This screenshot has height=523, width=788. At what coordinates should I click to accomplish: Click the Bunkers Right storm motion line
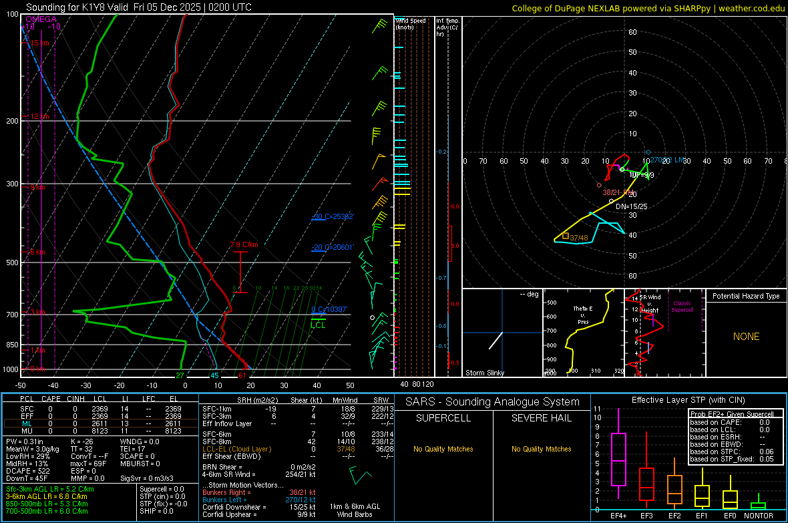point(259,493)
